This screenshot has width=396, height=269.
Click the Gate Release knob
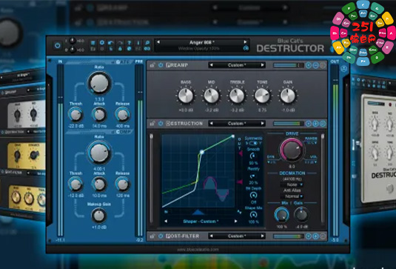(123, 115)
